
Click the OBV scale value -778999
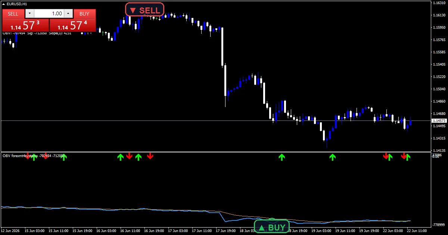[438, 225]
